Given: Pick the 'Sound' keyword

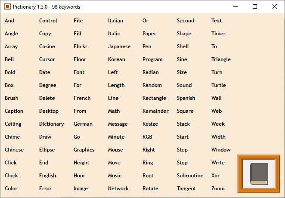Looking at the screenshot, I should (184, 85).
